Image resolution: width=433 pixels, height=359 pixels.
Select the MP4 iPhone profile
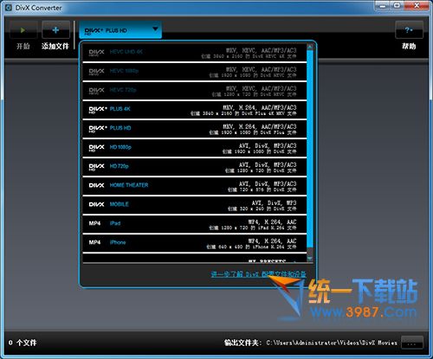(x=195, y=243)
